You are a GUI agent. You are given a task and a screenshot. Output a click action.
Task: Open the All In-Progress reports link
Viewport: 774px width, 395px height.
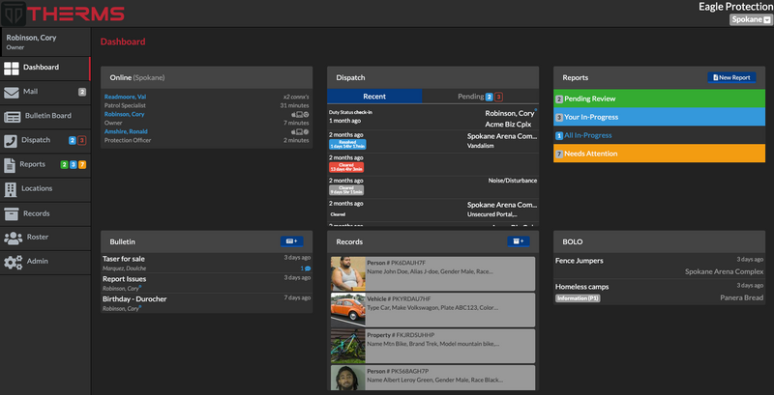point(587,135)
